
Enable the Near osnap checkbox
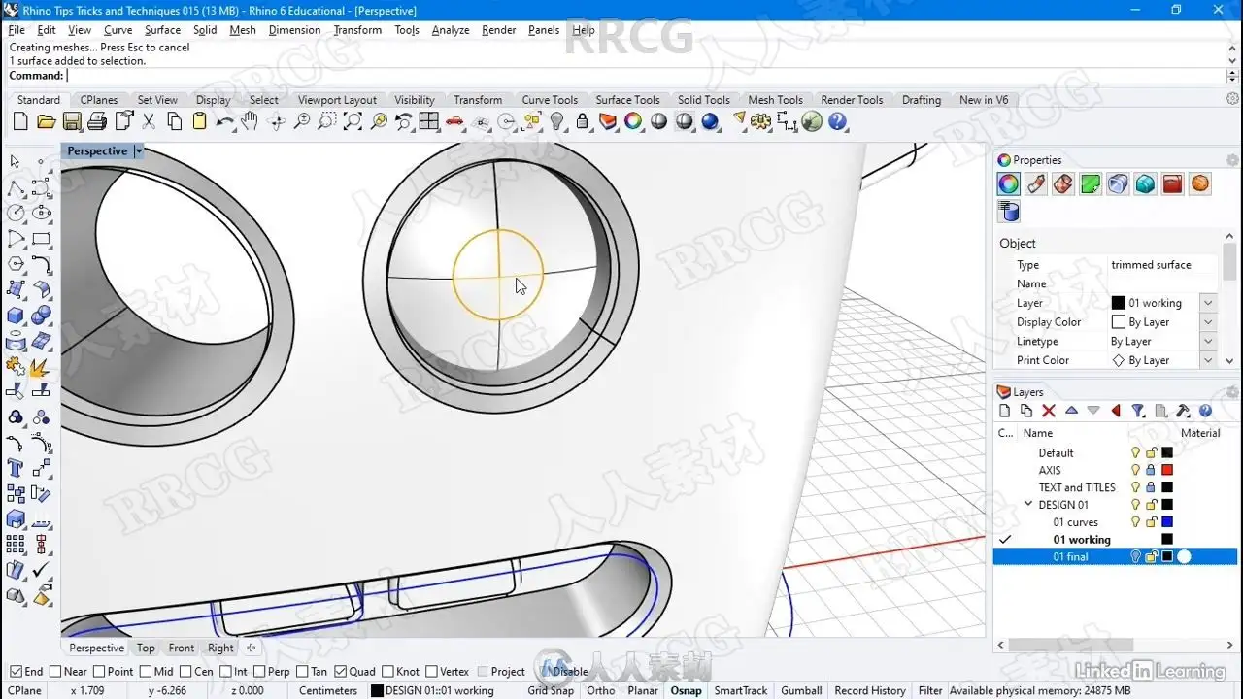(55, 671)
